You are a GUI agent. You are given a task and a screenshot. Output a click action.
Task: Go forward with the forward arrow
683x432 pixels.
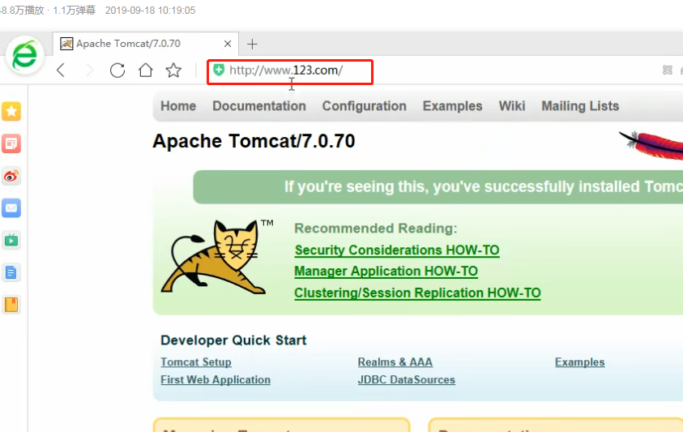click(89, 71)
